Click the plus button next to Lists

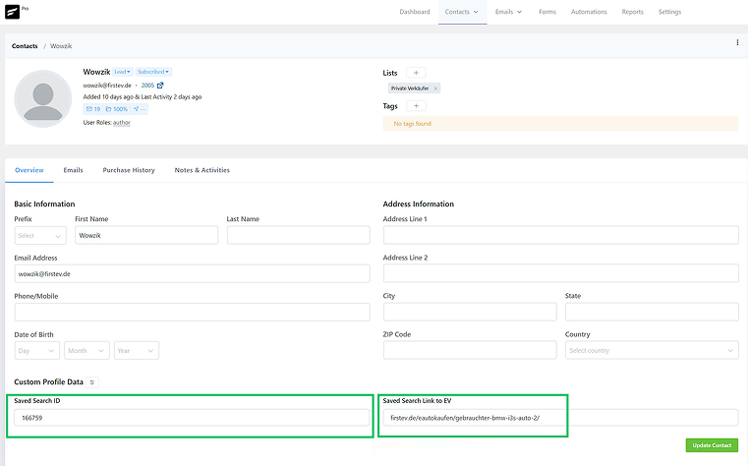pos(416,73)
